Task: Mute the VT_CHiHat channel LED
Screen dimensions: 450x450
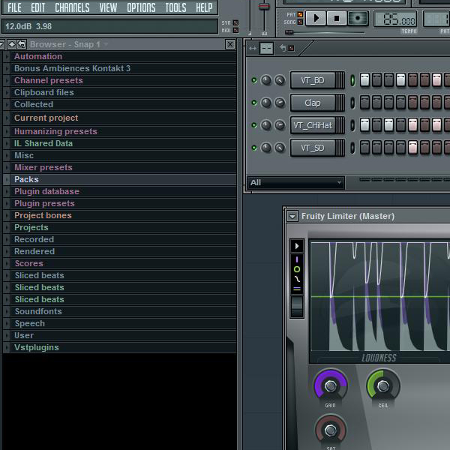Action: coord(254,125)
